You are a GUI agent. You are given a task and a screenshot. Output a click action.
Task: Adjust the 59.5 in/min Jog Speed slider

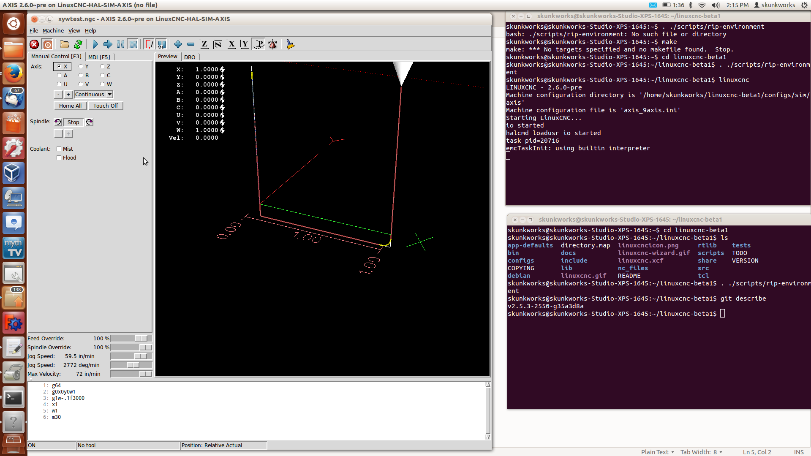click(x=131, y=356)
